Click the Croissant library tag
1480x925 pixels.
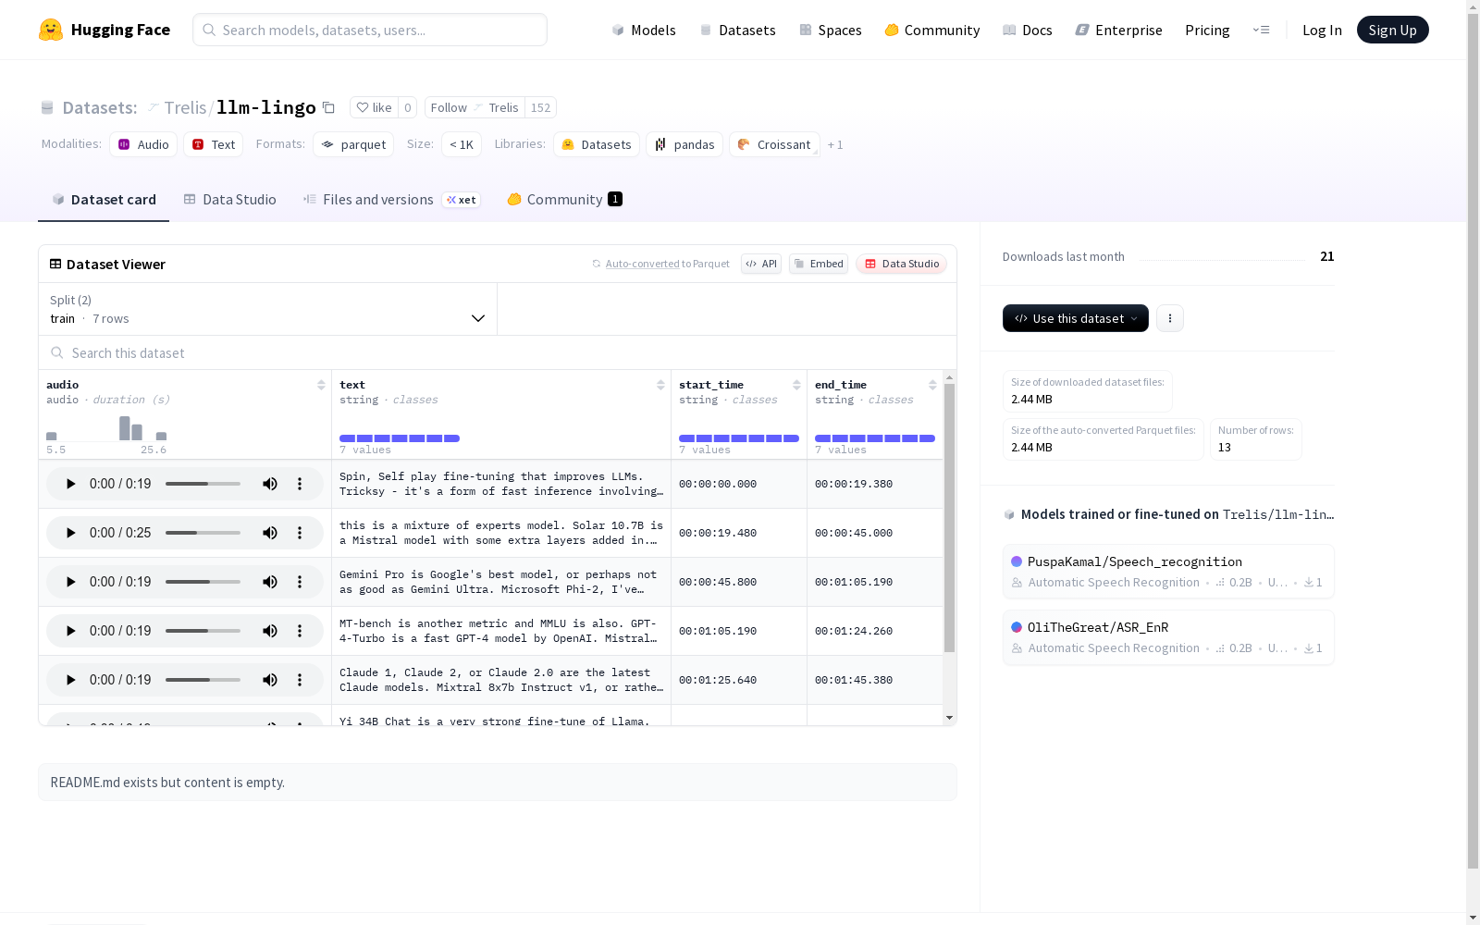coord(774,144)
